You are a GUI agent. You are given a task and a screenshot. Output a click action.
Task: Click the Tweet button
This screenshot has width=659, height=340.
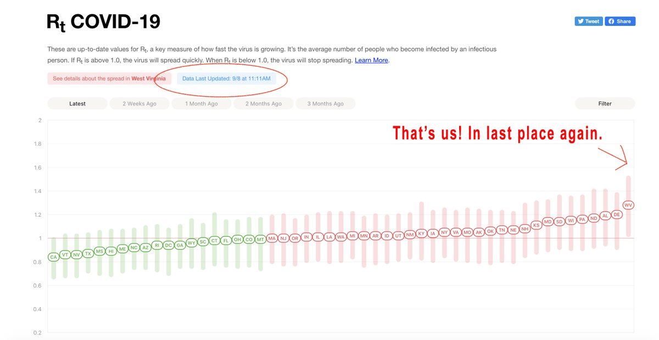[589, 21]
